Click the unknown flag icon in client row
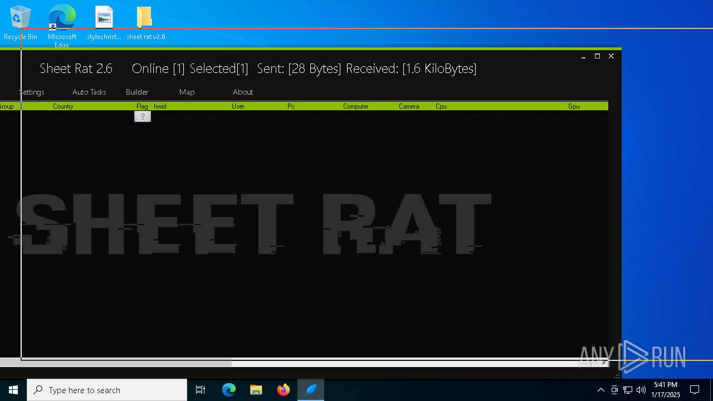 click(x=143, y=116)
